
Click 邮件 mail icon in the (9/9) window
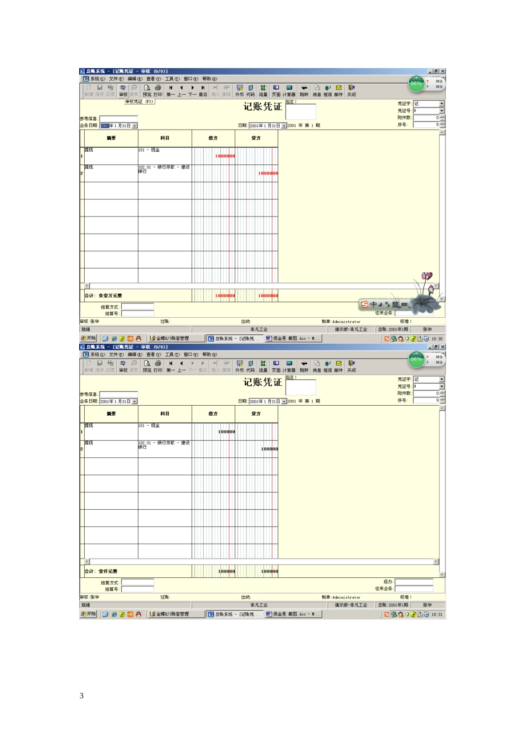pyautogui.click(x=339, y=366)
